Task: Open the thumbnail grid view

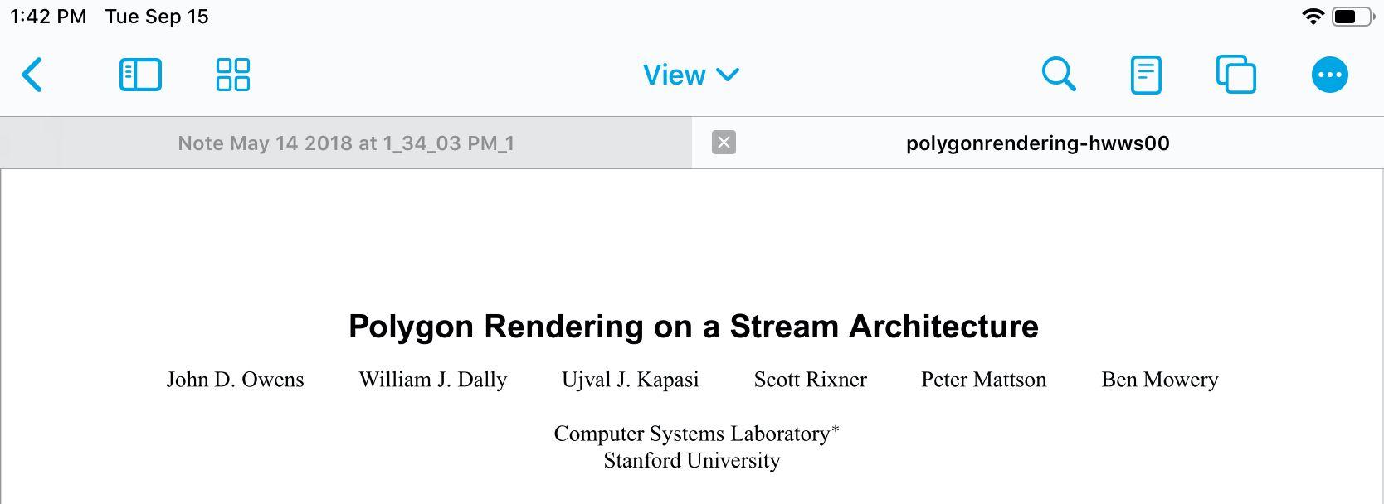Action: (233, 75)
